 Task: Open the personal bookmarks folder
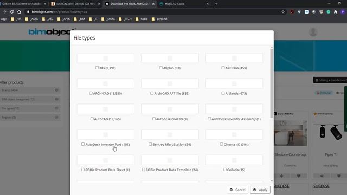coord(159,19)
